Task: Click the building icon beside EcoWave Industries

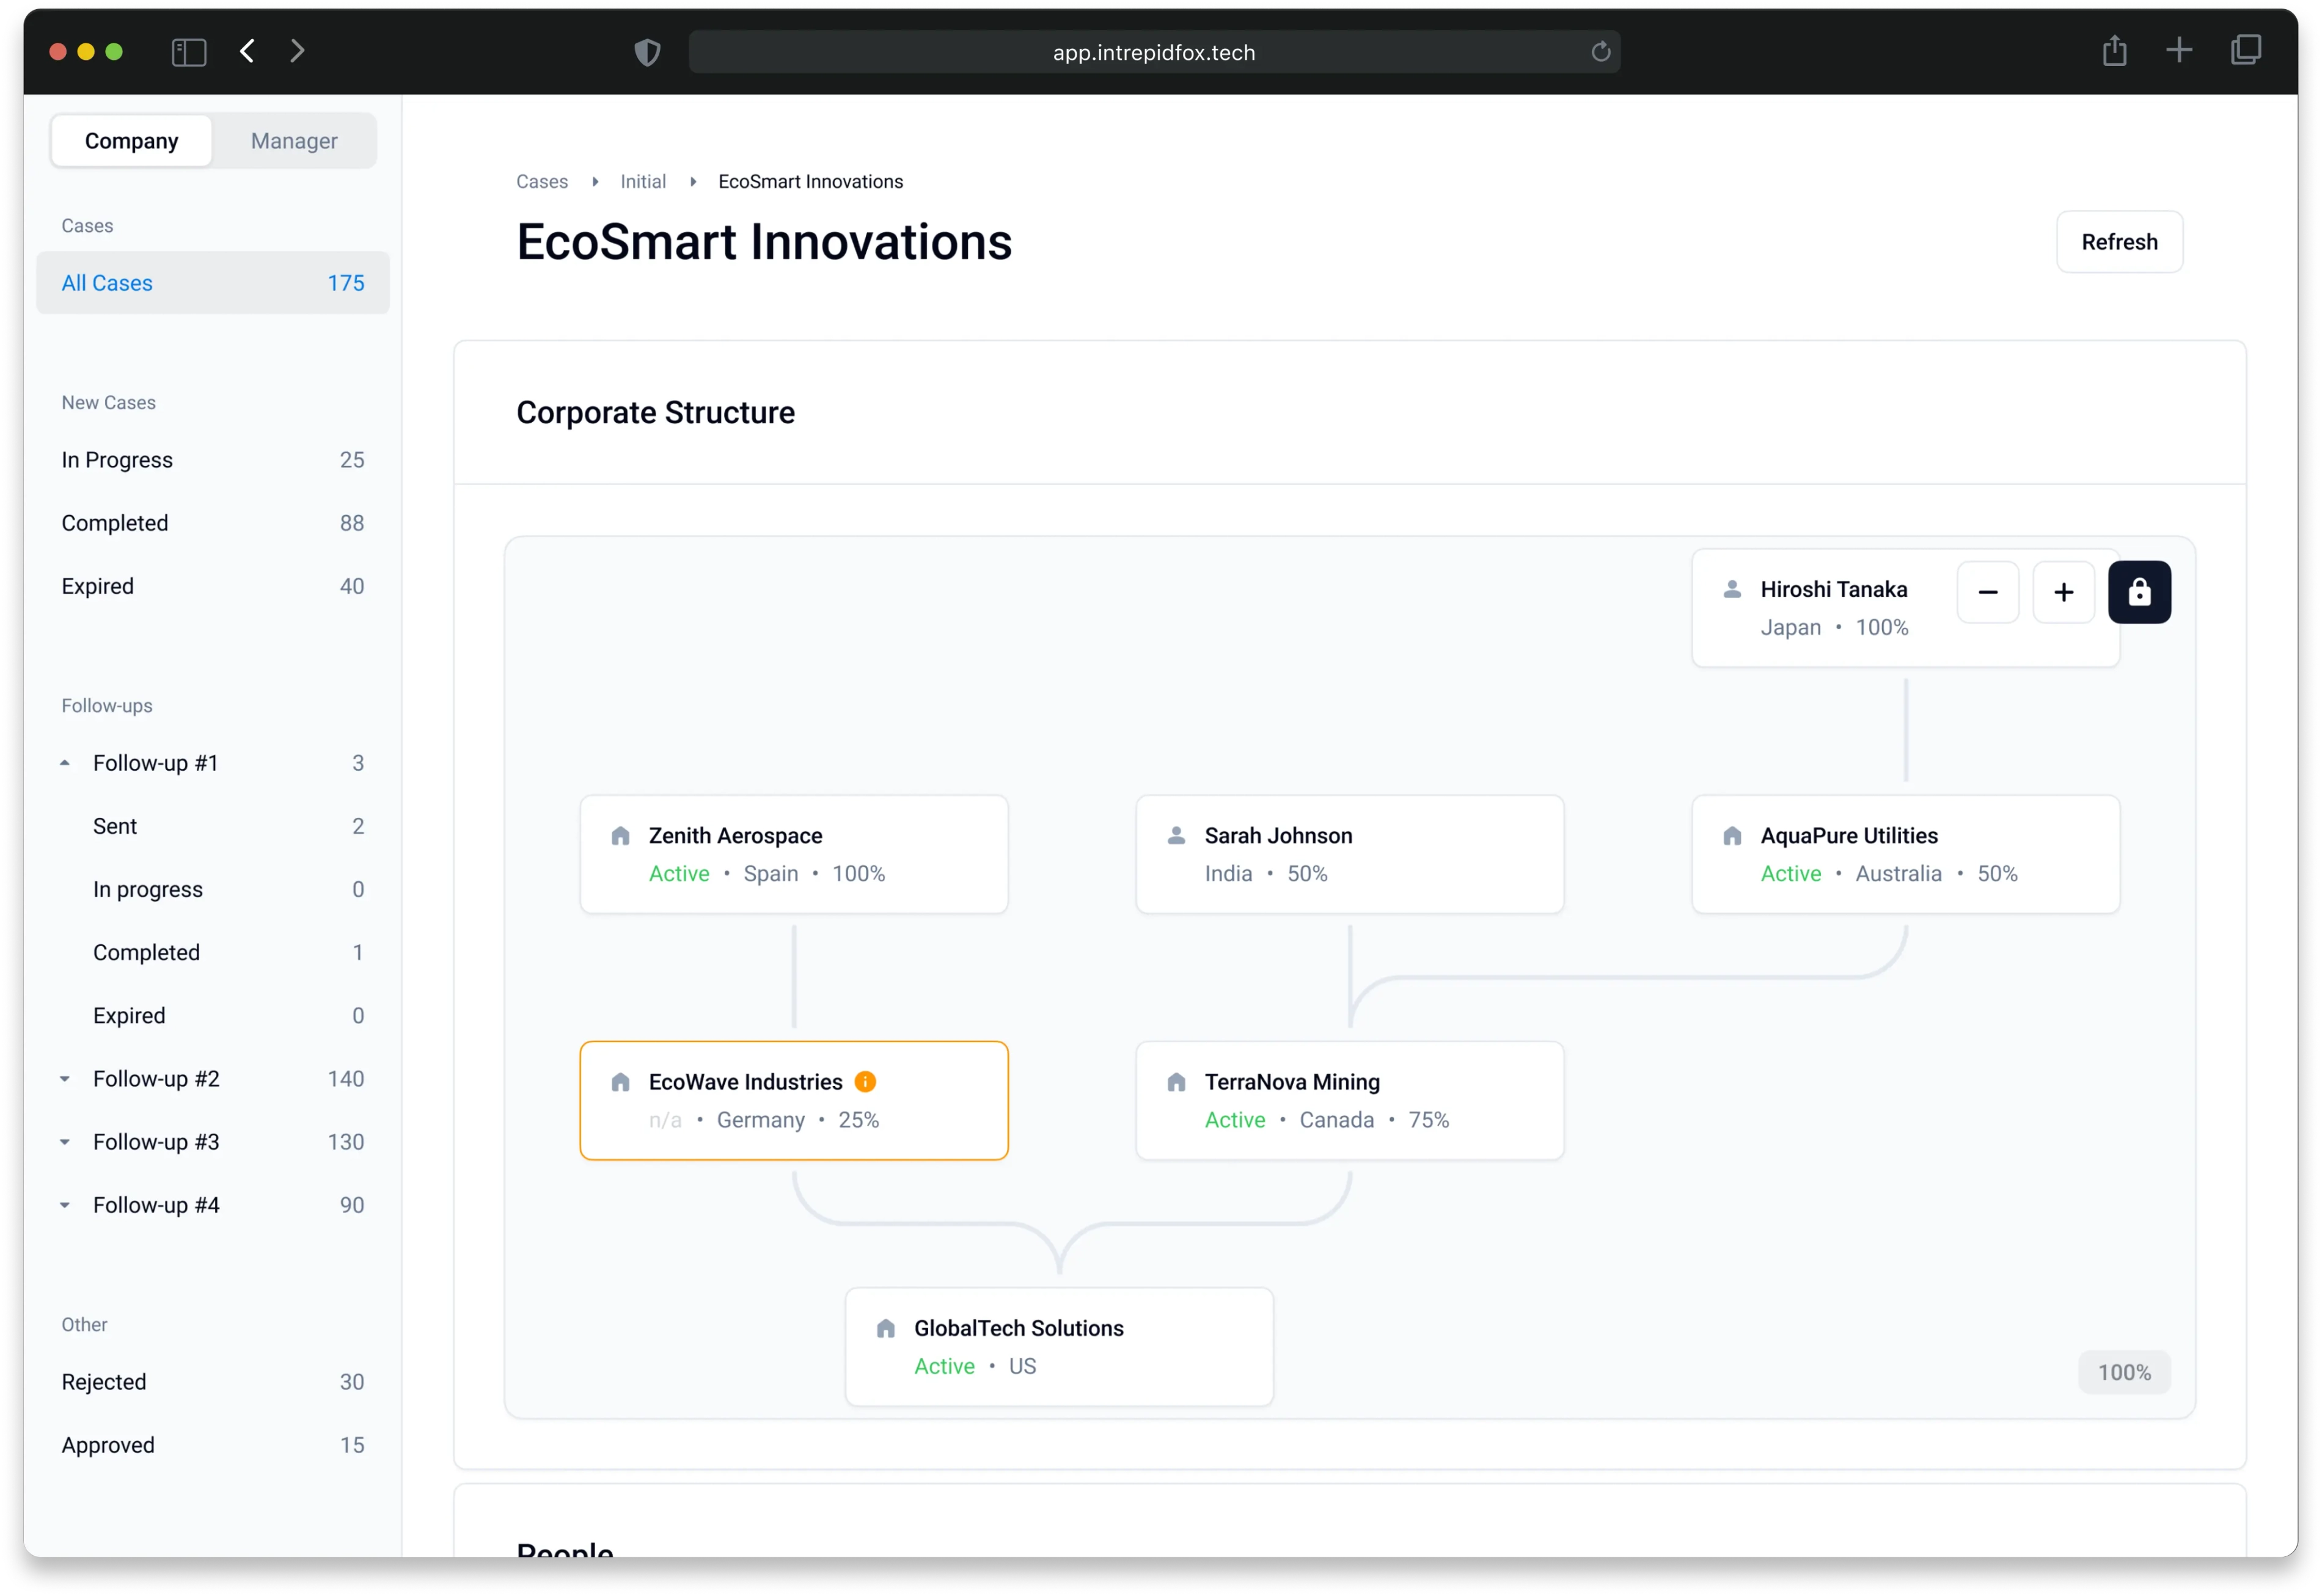Action: coord(620,1081)
